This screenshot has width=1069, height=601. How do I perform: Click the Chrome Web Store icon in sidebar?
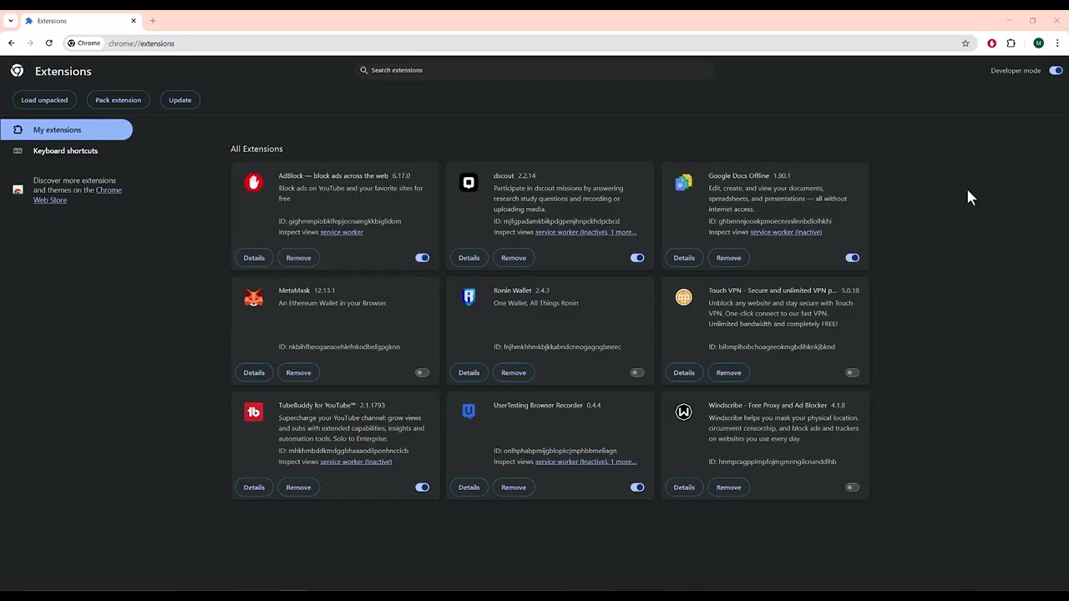pyautogui.click(x=18, y=189)
